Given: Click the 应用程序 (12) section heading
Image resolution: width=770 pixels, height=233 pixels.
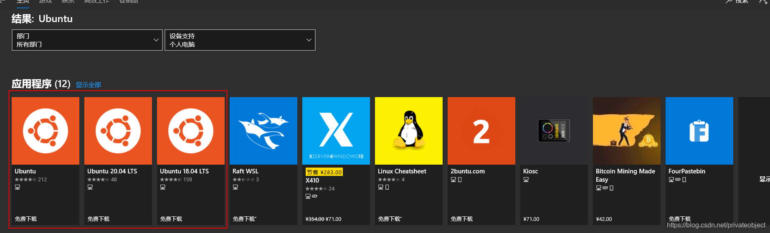Looking at the screenshot, I should point(41,84).
